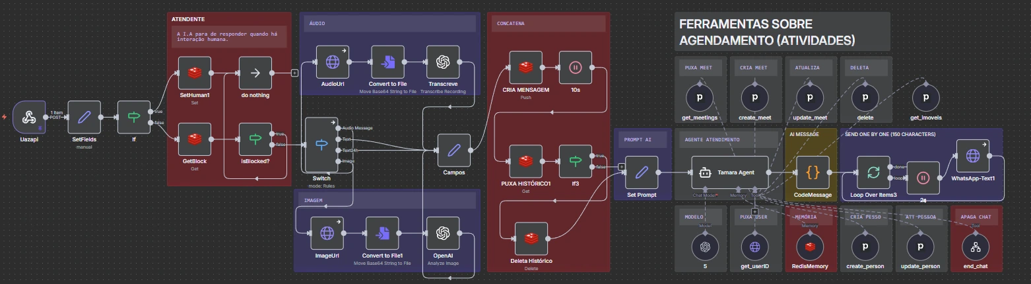The image size is (1031, 284).
Task: Select the end_chat workflow tool node
Action: pyautogui.click(x=976, y=247)
